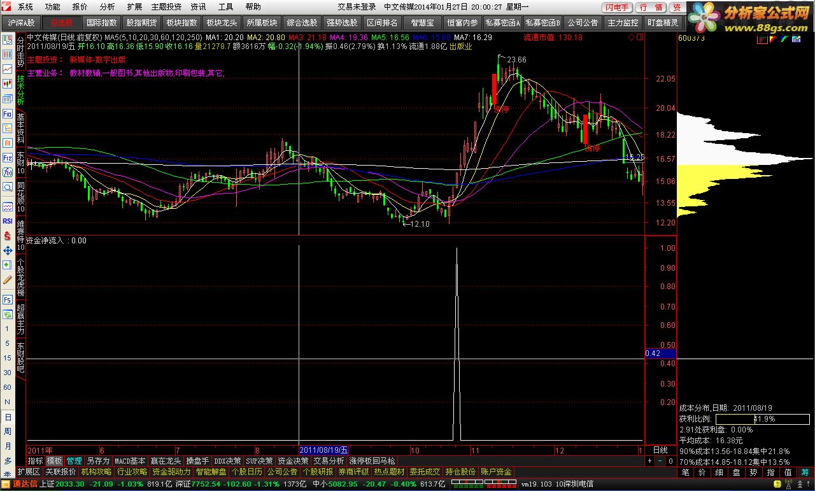Switch to 基本资料 vertical tab
This screenshot has height=491, width=815.
(21, 128)
